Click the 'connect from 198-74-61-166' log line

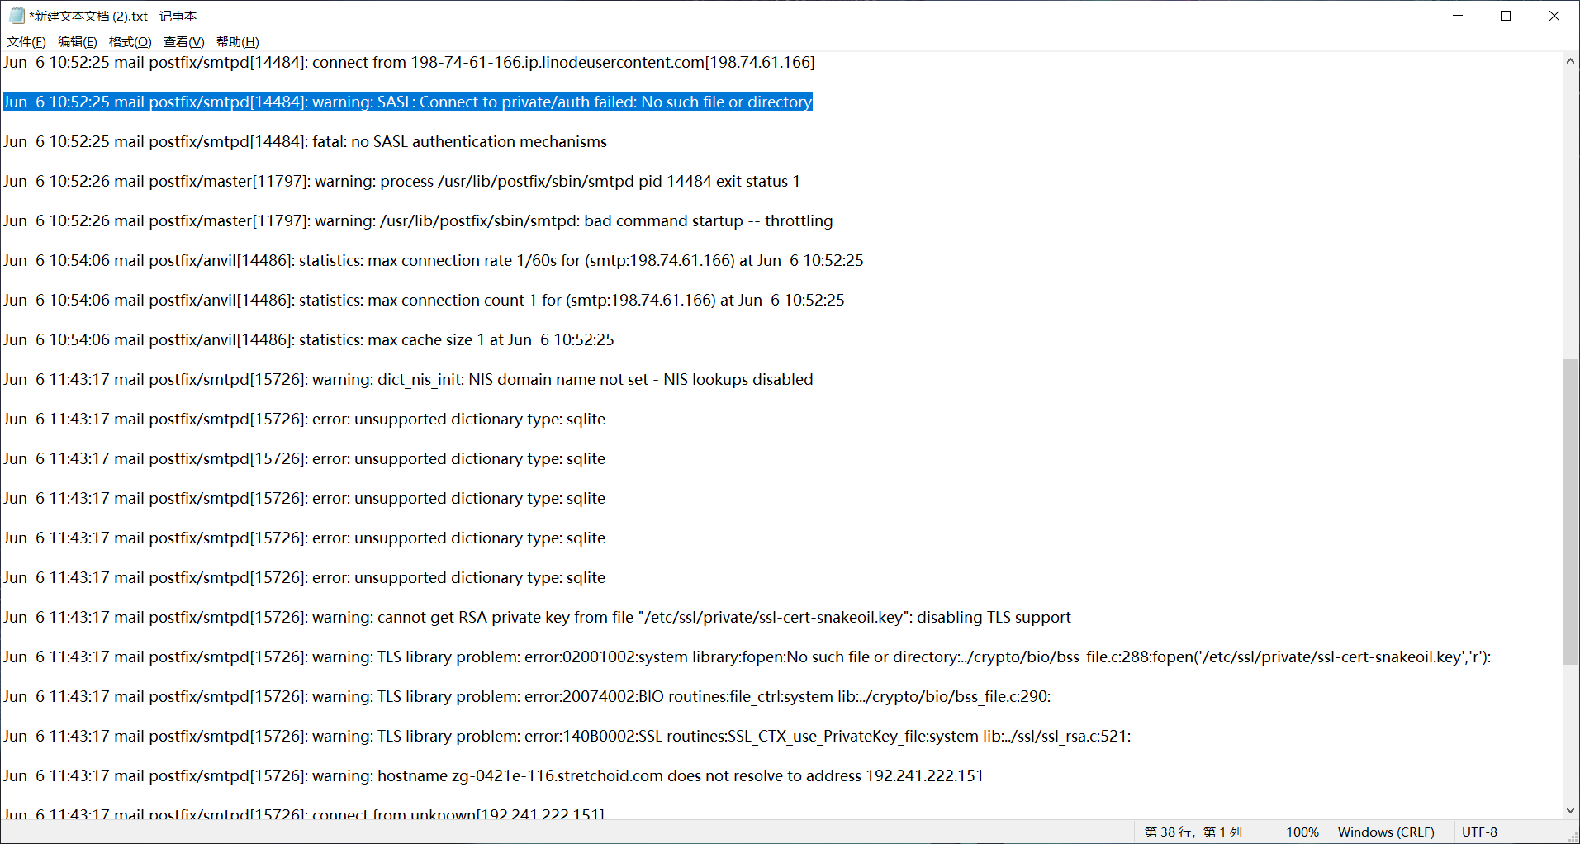(409, 62)
